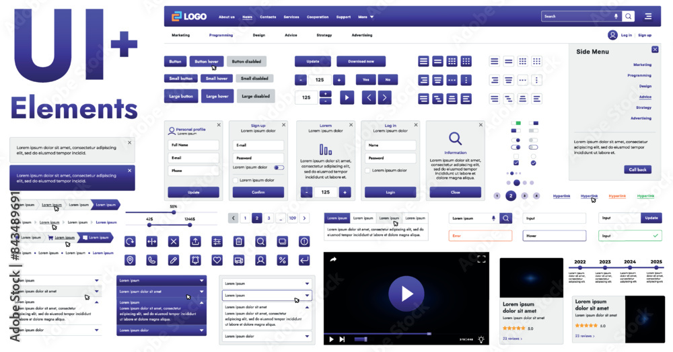Check the Lorem ipsum dolor box in Log in
Viewport: 673px width, 352px height.
[367, 171]
